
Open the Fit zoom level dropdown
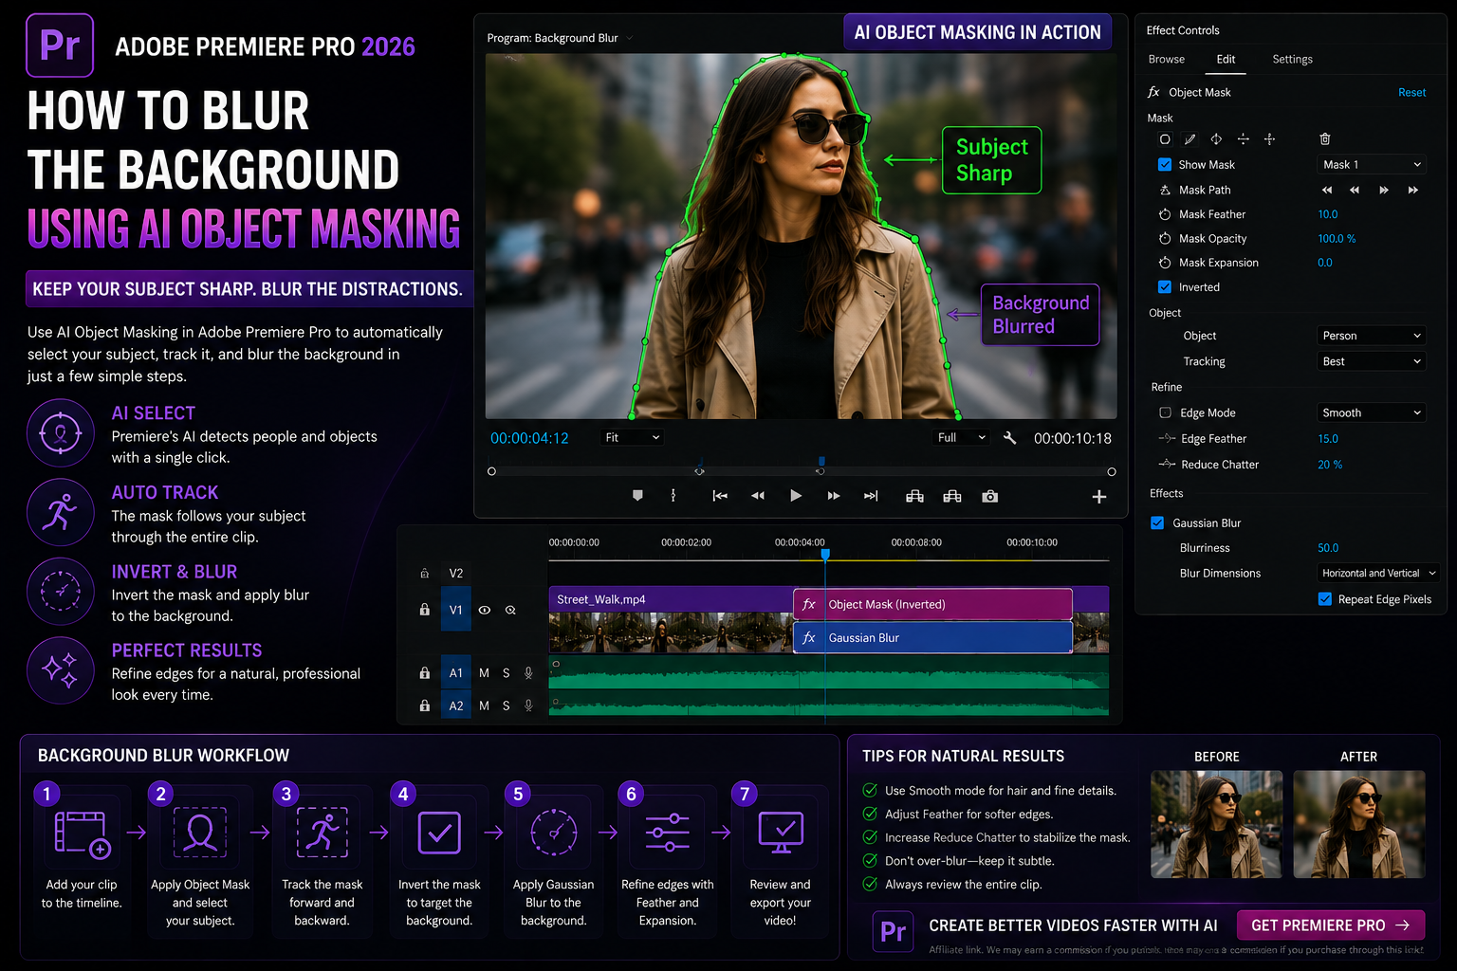[x=633, y=437]
